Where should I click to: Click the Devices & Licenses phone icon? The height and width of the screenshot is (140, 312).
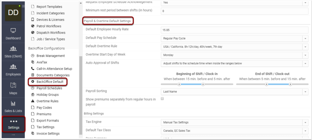click(32, 20)
